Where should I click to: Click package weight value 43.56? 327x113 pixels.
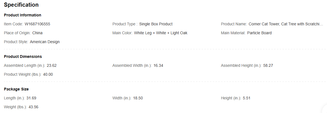(x=33, y=107)
